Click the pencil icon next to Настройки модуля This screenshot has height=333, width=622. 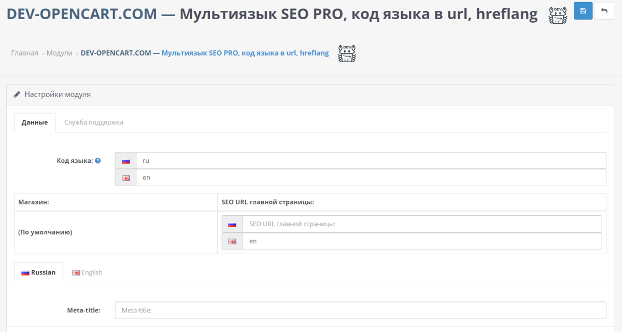pos(17,94)
